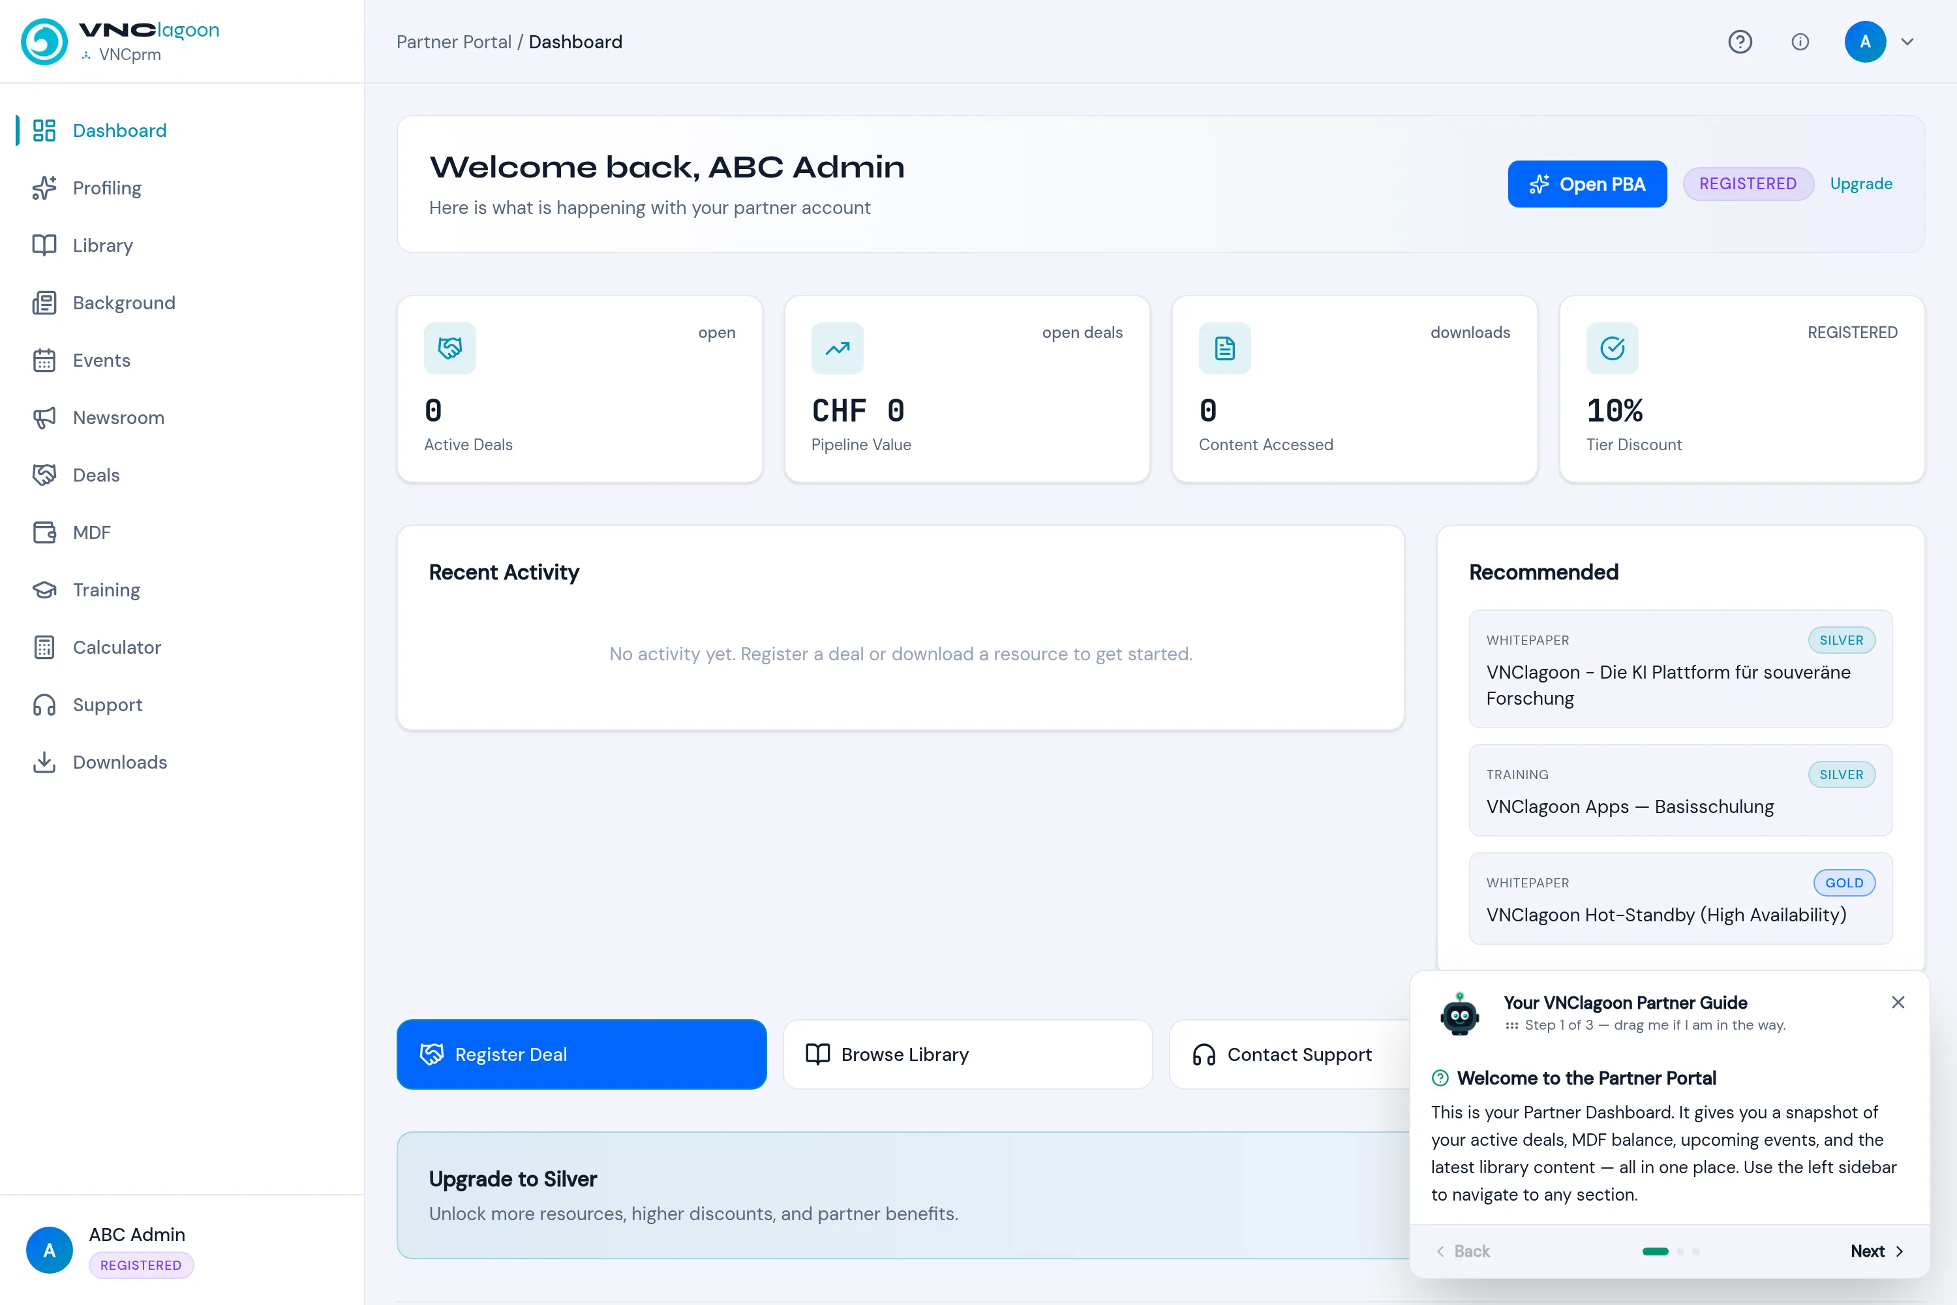
Task: Click the GOLD tier badge
Action: coord(1844,883)
